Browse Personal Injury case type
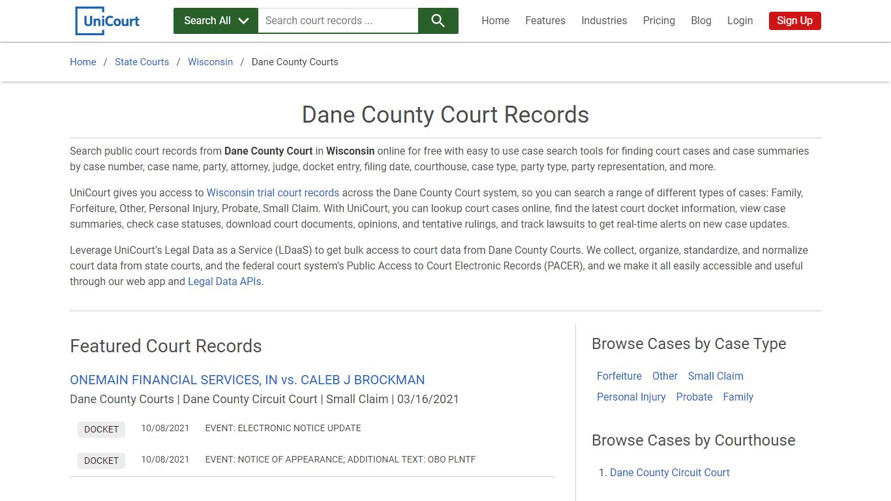The width and height of the screenshot is (891, 501). point(631,397)
